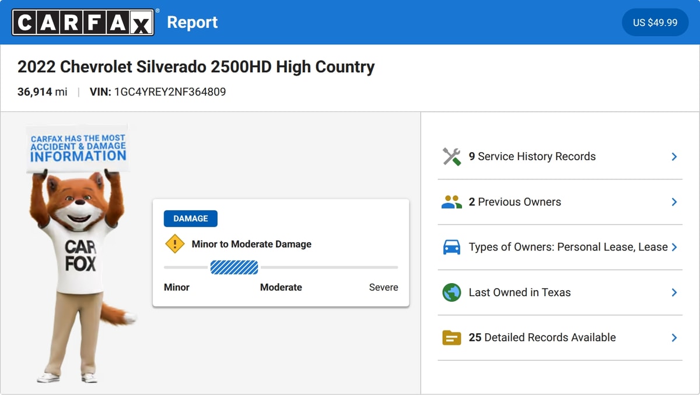Image resolution: width=700 pixels, height=395 pixels.
Task: Expand Detailed Records Available chevron
Action: coord(674,337)
